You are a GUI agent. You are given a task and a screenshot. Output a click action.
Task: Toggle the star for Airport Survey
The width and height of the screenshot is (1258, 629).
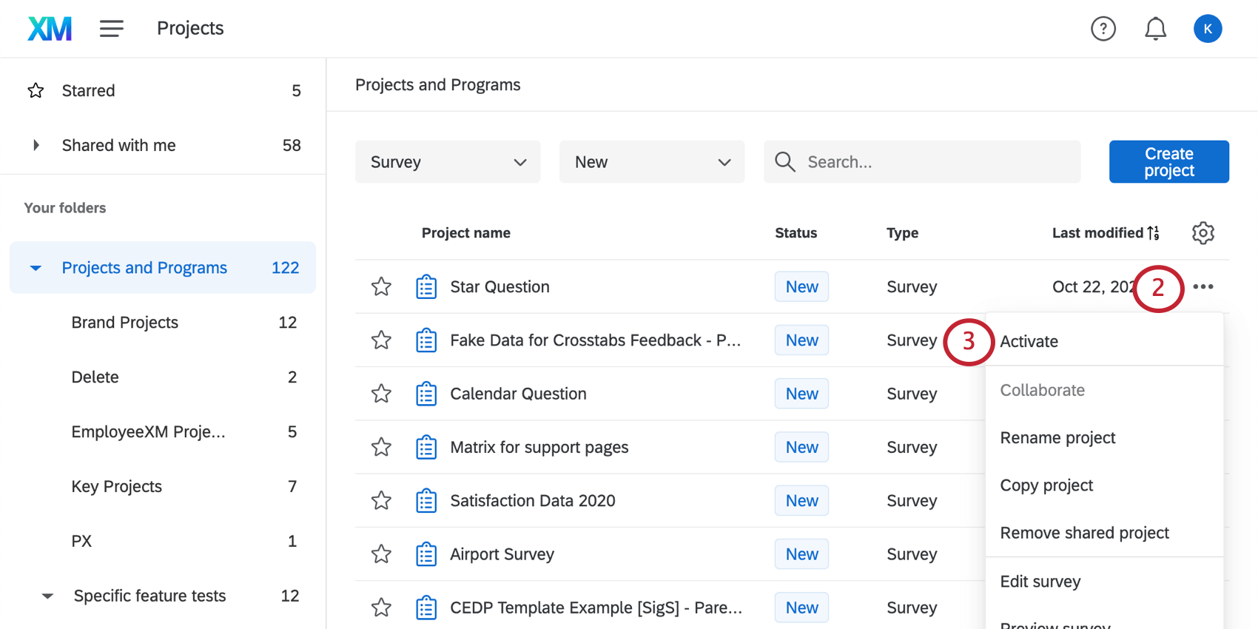click(382, 554)
